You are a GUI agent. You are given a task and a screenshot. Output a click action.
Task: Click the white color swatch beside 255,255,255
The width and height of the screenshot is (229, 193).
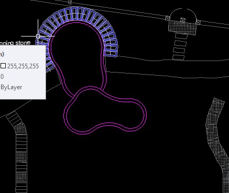(x=3, y=66)
